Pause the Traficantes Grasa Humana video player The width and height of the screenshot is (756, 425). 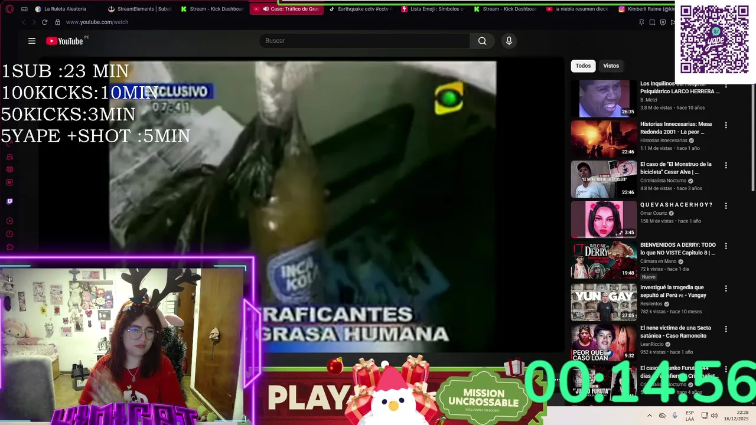[302, 207]
